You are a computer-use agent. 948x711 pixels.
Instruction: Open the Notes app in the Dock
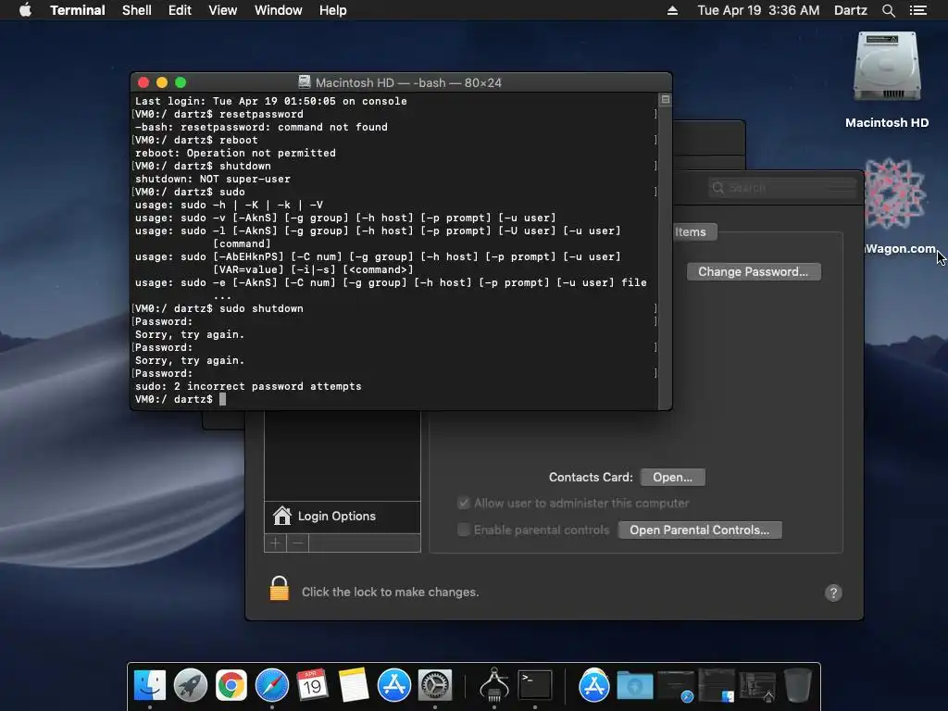click(x=354, y=686)
